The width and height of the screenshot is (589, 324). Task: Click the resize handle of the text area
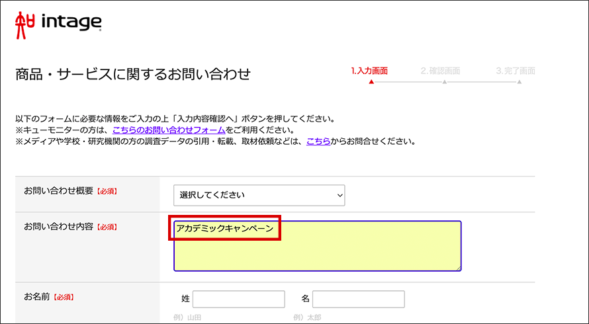pos(458,268)
